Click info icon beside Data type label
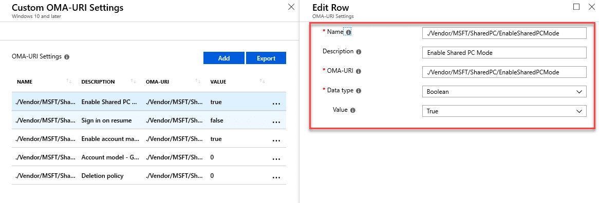This screenshot has height=203, width=599. pyautogui.click(x=359, y=91)
